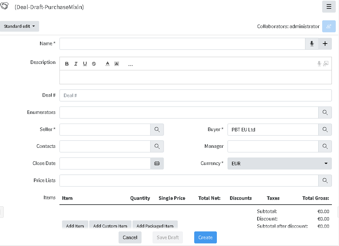The image size is (339, 246).
Task: Click the Close Date input field
Action: click(x=105, y=164)
